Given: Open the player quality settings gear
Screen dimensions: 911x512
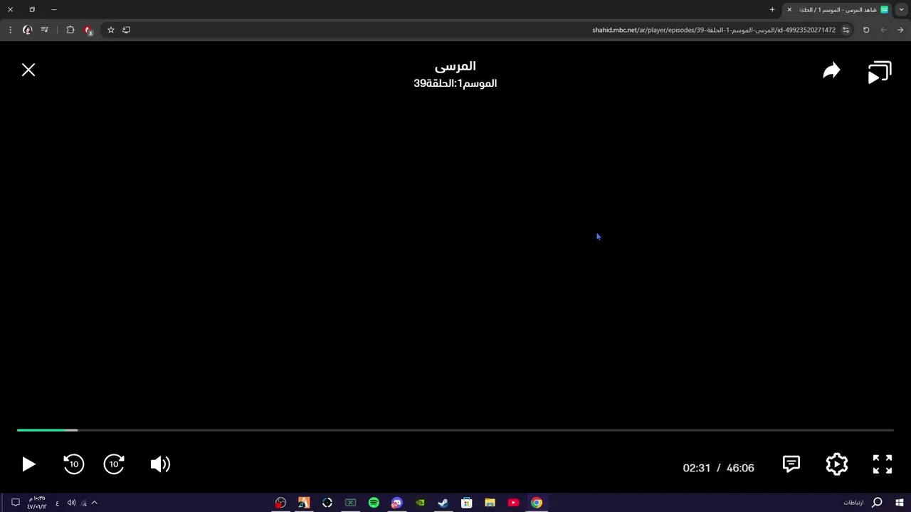Looking at the screenshot, I should pos(837,464).
